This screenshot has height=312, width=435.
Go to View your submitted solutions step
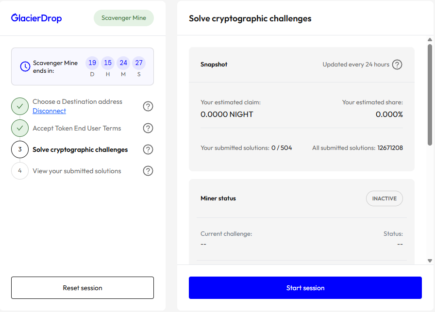point(77,171)
